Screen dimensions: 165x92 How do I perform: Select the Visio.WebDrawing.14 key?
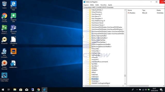pos(98,21)
